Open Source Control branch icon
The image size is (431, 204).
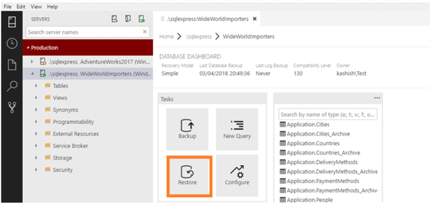(x=12, y=108)
